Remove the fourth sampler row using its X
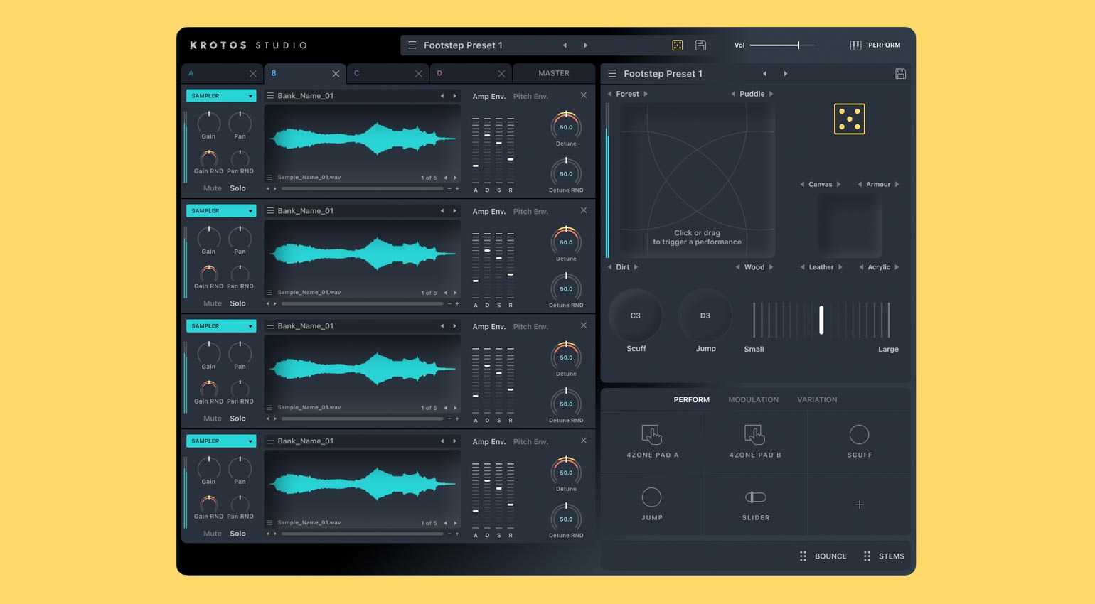This screenshot has width=1095, height=604. tap(584, 441)
